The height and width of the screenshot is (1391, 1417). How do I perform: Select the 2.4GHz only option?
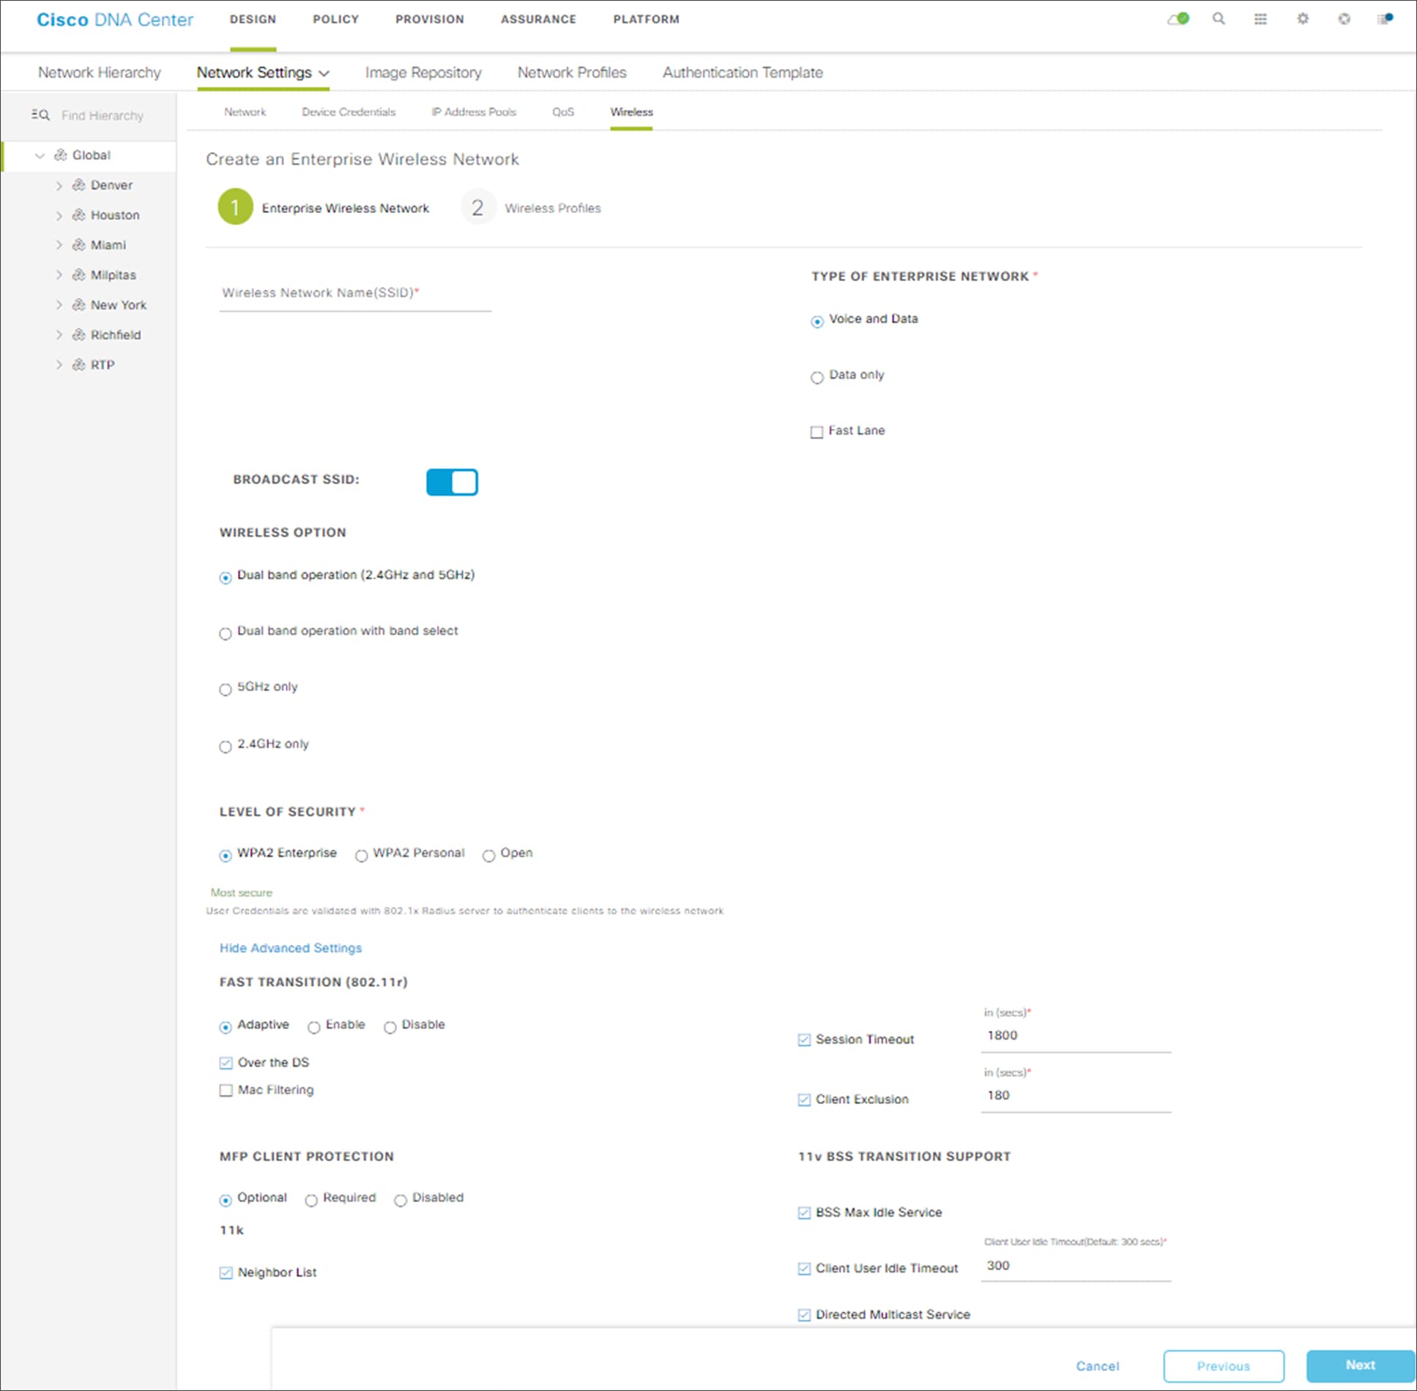(225, 747)
